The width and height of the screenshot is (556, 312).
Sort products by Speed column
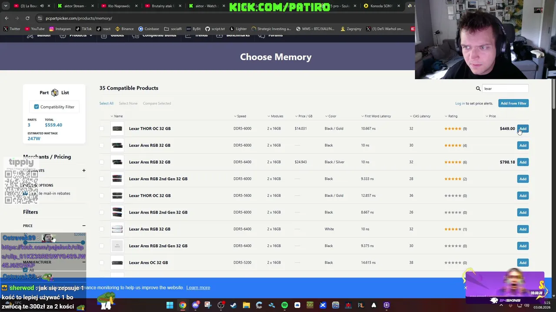[x=240, y=116]
